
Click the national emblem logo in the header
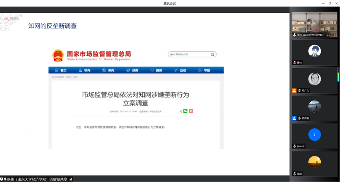click(x=58, y=55)
